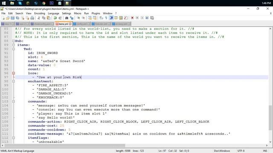Toggle Word Wrap in the toolbar
Viewport: 273px width, 153px height.
click(x=101, y=18)
